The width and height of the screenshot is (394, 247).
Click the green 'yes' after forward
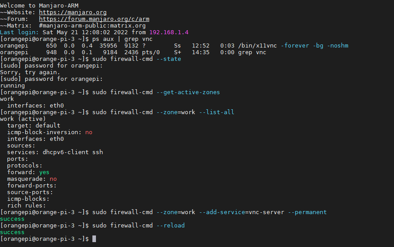pos(44,172)
